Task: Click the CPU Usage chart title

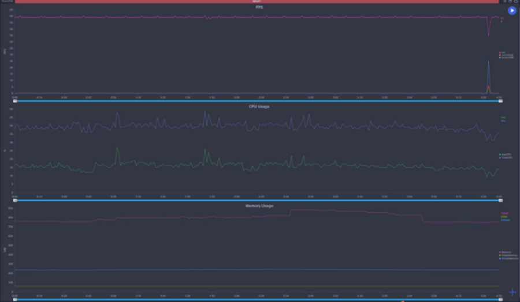Action: coord(259,107)
